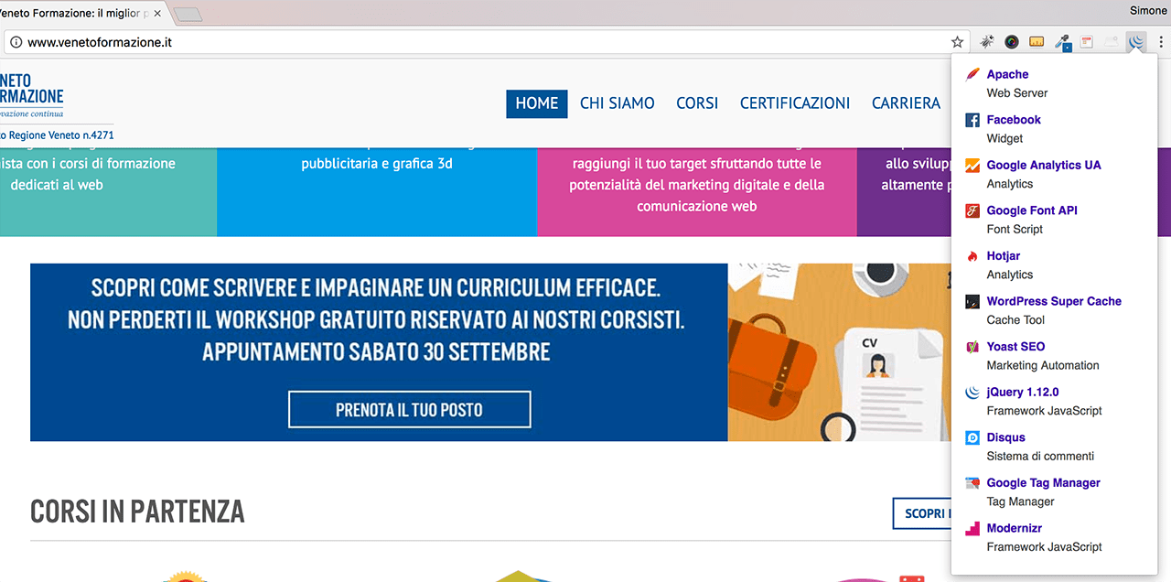Open the jQuery 1.12.0 link
This screenshot has width=1171, height=582.
(x=1023, y=392)
